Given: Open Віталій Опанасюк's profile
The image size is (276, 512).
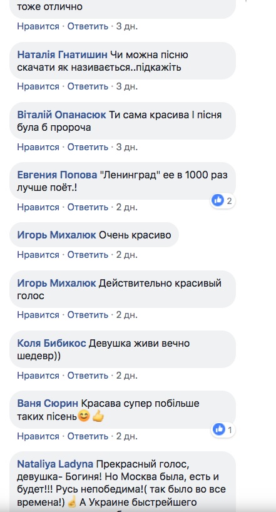Looking at the screenshot, I should point(61,115).
